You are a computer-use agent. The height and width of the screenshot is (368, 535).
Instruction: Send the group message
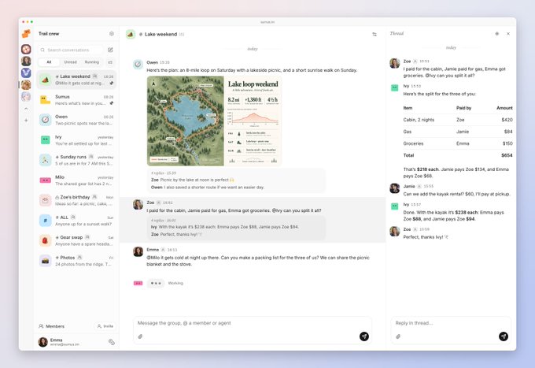364,336
